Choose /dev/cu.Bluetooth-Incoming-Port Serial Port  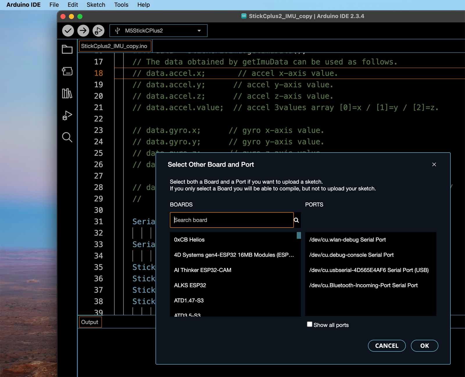(x=371, y=285)
